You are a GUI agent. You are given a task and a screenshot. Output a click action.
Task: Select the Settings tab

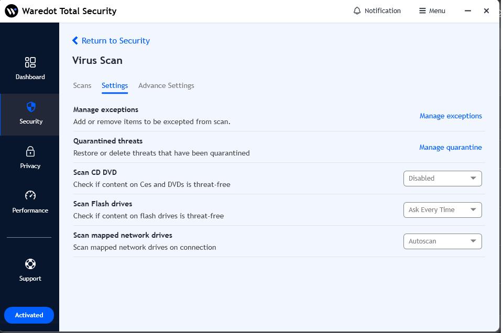click(115, 85)
